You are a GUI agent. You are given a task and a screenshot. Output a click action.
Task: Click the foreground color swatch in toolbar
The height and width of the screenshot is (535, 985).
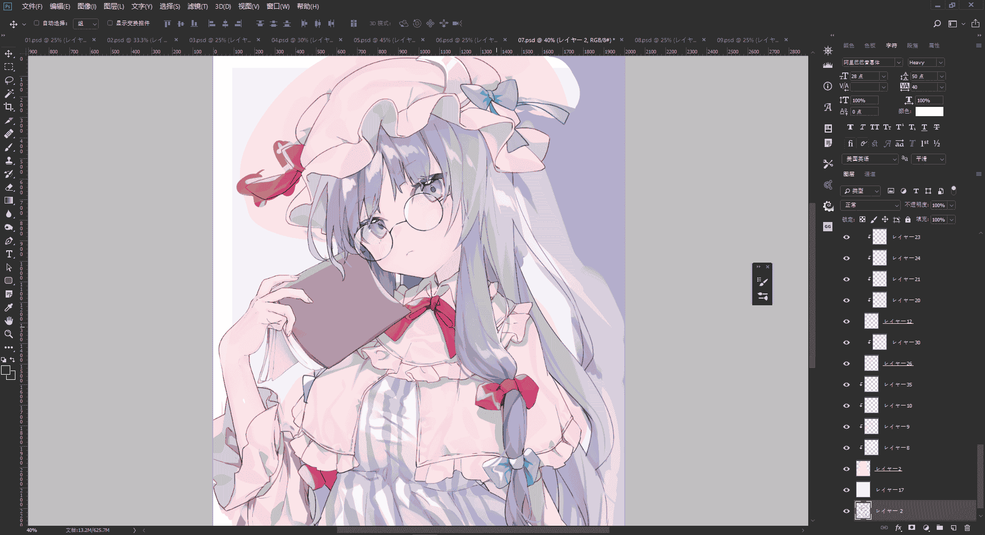pos(6,371)
